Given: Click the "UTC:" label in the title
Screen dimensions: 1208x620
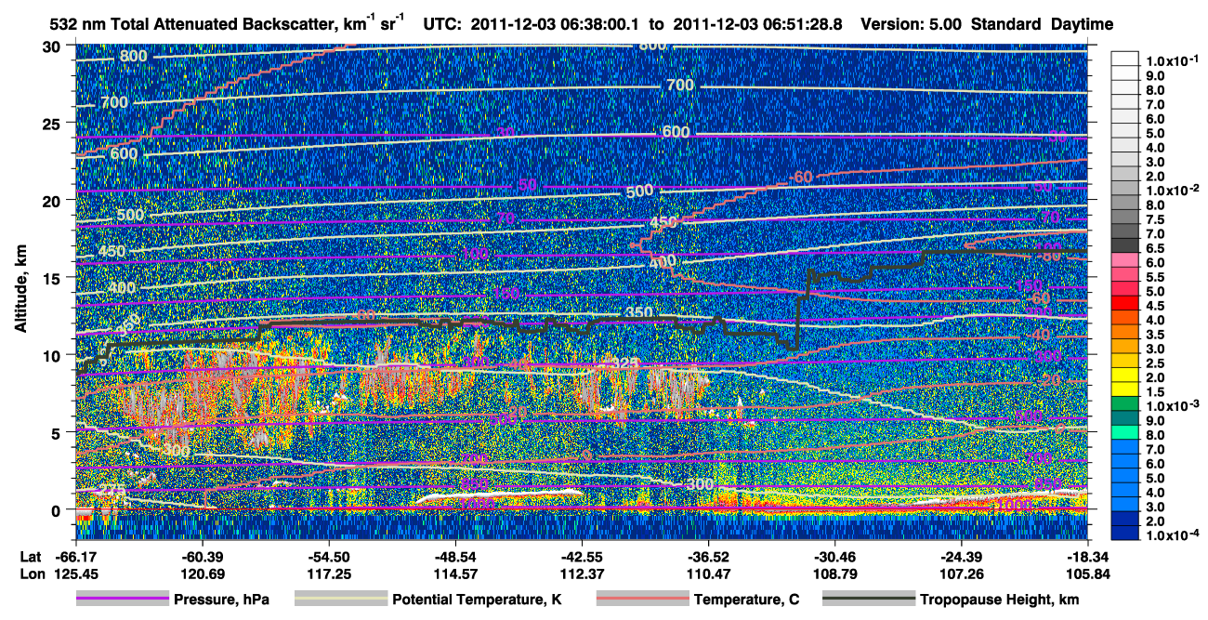Looking at the screenshot, I should click(443, 24).
